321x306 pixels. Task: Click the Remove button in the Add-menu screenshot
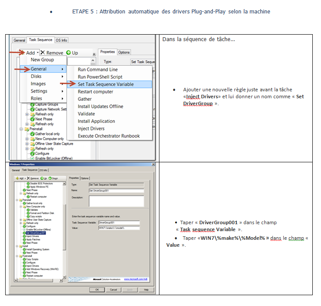click(x=52, y=53)
